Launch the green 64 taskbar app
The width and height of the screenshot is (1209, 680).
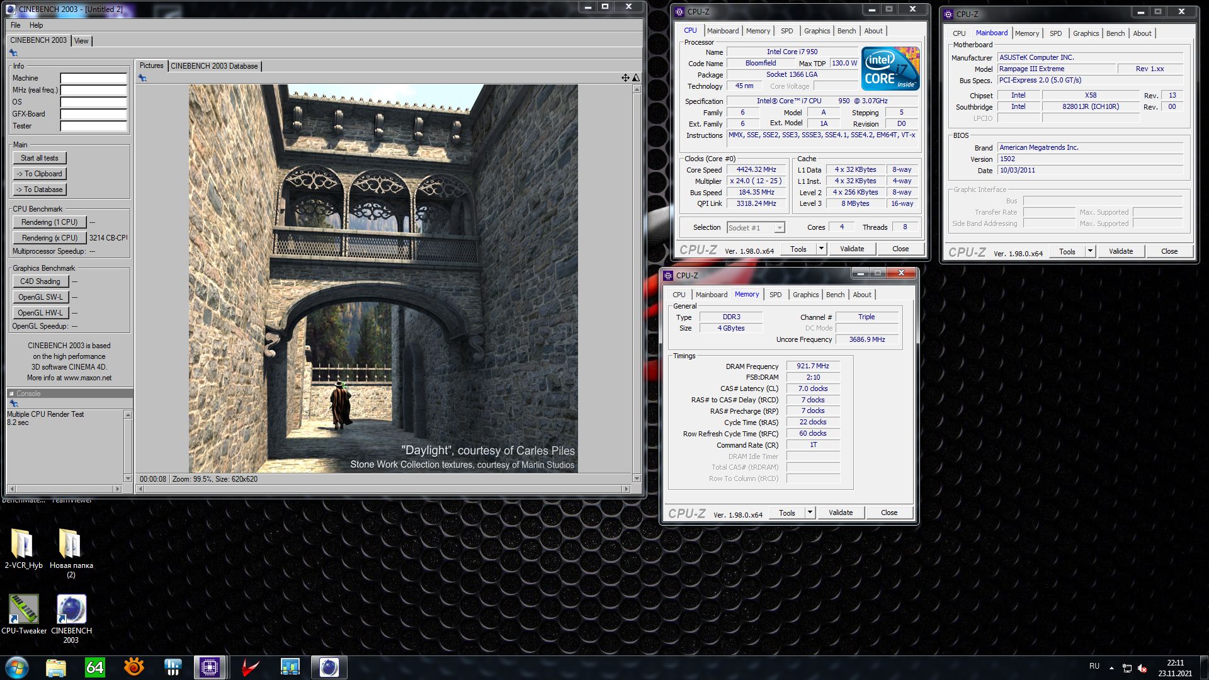coord(95,667)
